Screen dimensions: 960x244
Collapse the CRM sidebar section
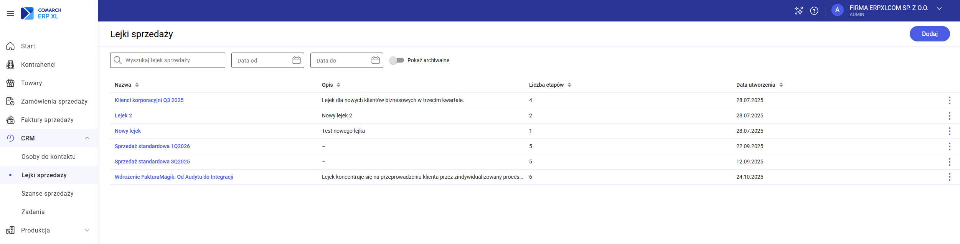(87, 138)
